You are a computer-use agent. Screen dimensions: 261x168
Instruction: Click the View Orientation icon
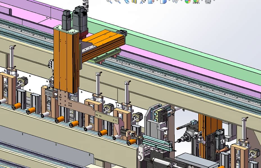click(x=151, y=1)
